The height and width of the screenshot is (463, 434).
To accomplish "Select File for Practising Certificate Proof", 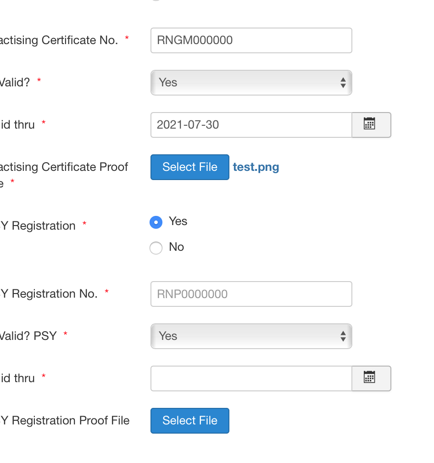I will [190, 167].
